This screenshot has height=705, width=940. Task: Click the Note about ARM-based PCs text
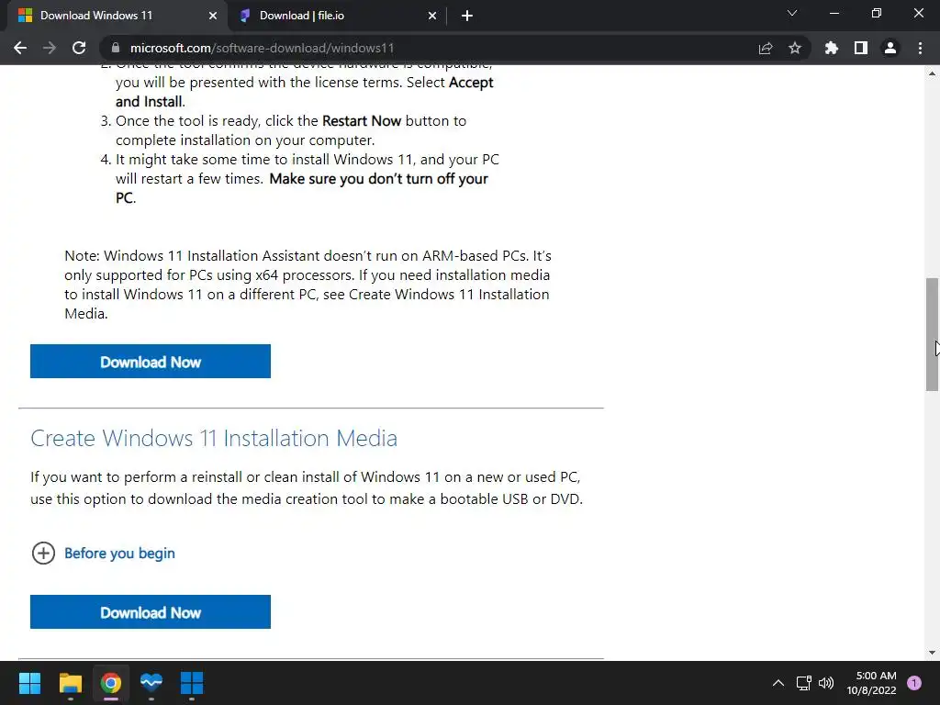(x=308, y=285)
